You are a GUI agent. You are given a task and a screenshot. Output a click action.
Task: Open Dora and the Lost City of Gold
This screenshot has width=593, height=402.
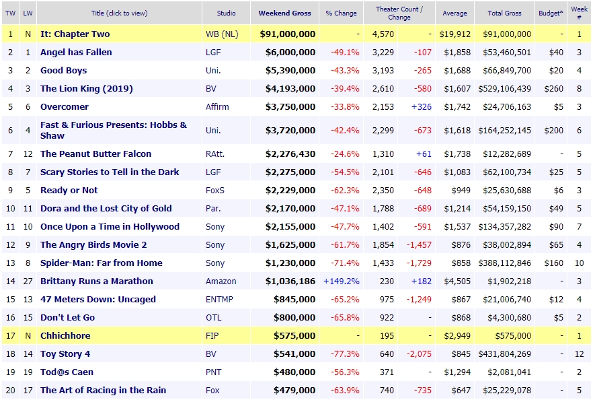pyautogui.click(x=106, y=208)
